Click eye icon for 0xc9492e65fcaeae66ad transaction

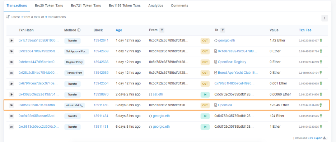(x=11, y=116)
